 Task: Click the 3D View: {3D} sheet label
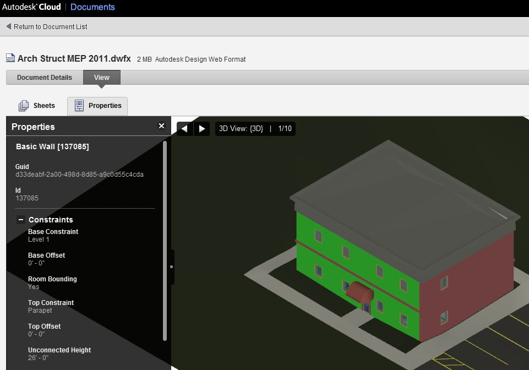coord(241,129)
